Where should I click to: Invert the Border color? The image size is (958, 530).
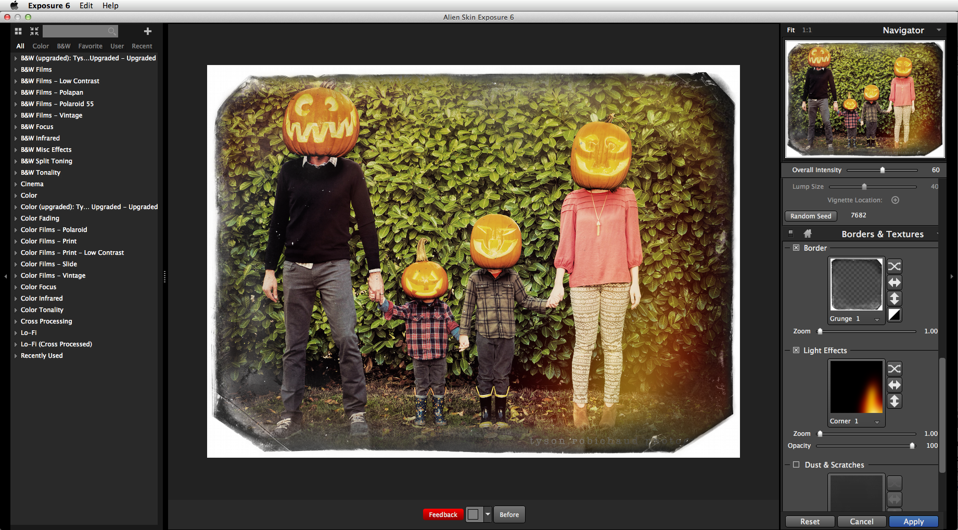pos(894,315)
